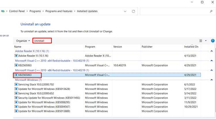Open the view options dropdown arrow
Screen dimensions: 216x119
point(206,41)
